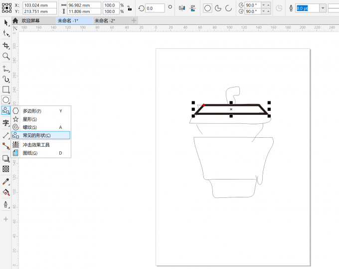
Task: Enable the Arc shape mode
Action: pyautogui.click(x=229, y=8)
